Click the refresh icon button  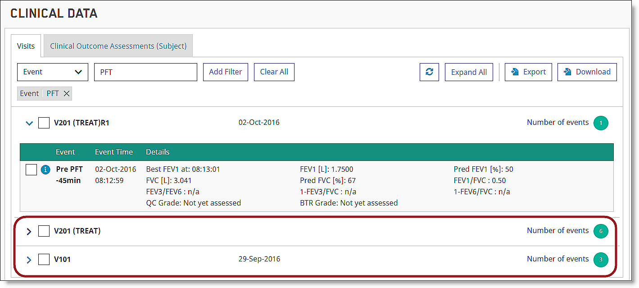[429, 72]
